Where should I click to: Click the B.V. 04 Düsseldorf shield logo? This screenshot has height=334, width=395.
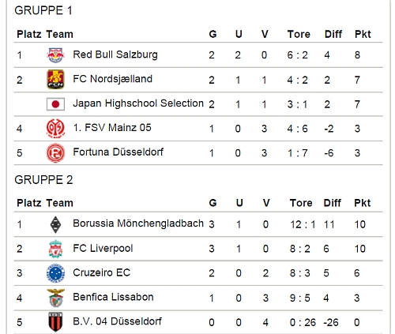pyautogui.click(x=55, y=322)
